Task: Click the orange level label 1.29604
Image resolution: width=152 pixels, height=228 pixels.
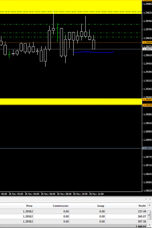Action: [147, 42]
